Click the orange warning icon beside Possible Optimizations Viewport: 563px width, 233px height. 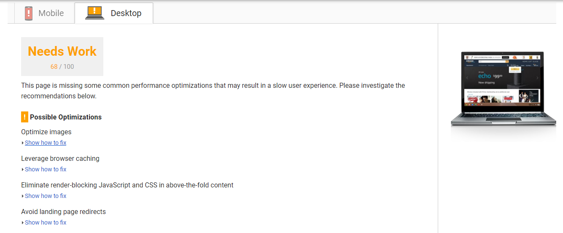click(25, 117)
